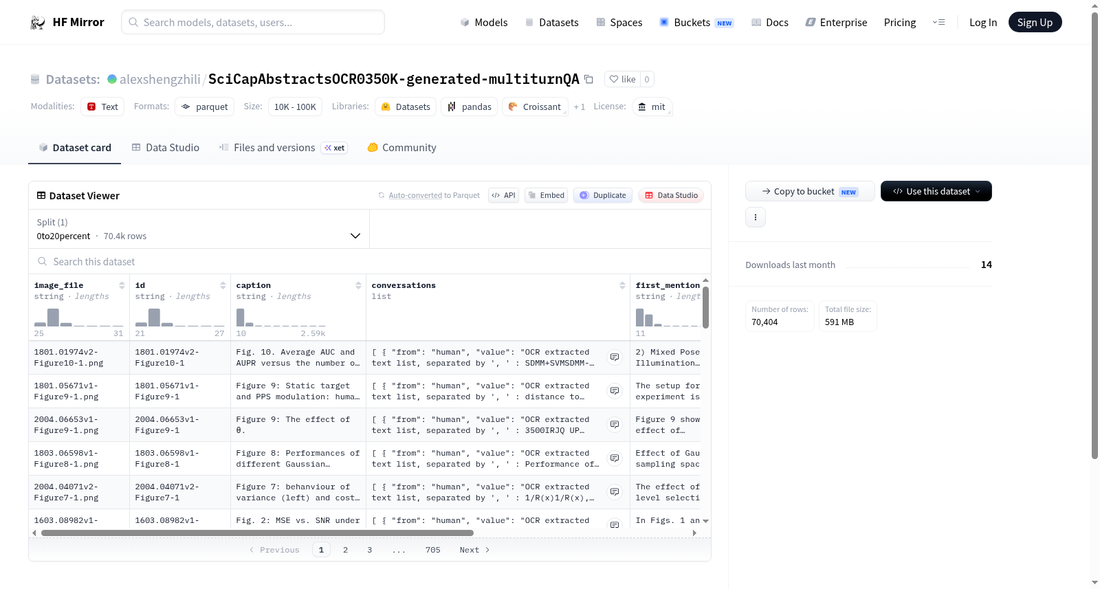Show the +1 additional libraries
Image resolution: width=1100 pixels, height=589 pixels.
[580, 107]
